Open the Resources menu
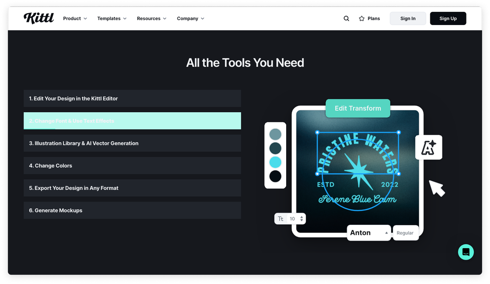 151,19
